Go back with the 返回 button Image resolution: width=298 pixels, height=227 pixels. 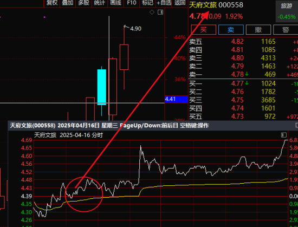click(180, 3)
